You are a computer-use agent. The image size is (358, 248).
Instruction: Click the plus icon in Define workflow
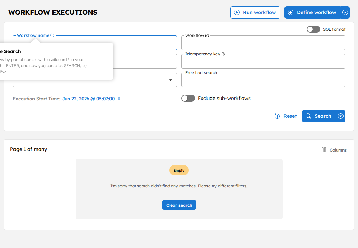(x=290, y=12)
